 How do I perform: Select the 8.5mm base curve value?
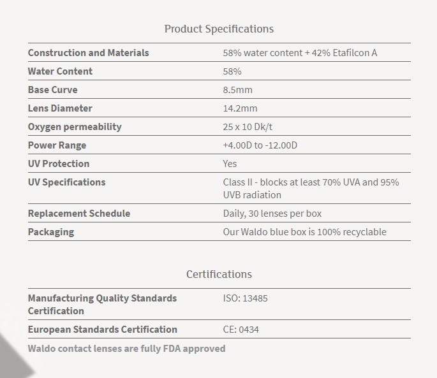point(237,90)
